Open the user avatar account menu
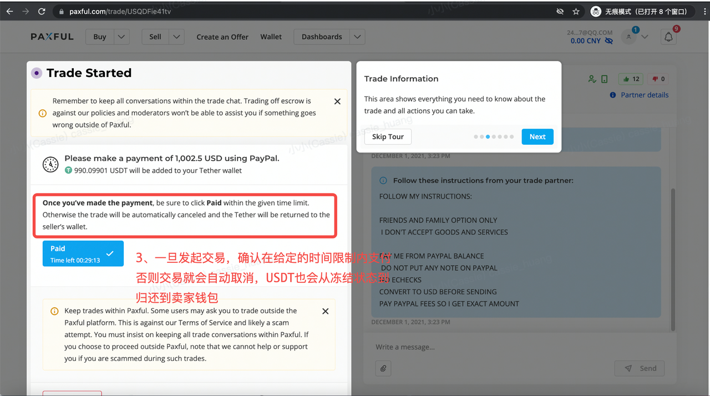The width and height of the screenshot is (710, 396). click(x=629, y=37)
